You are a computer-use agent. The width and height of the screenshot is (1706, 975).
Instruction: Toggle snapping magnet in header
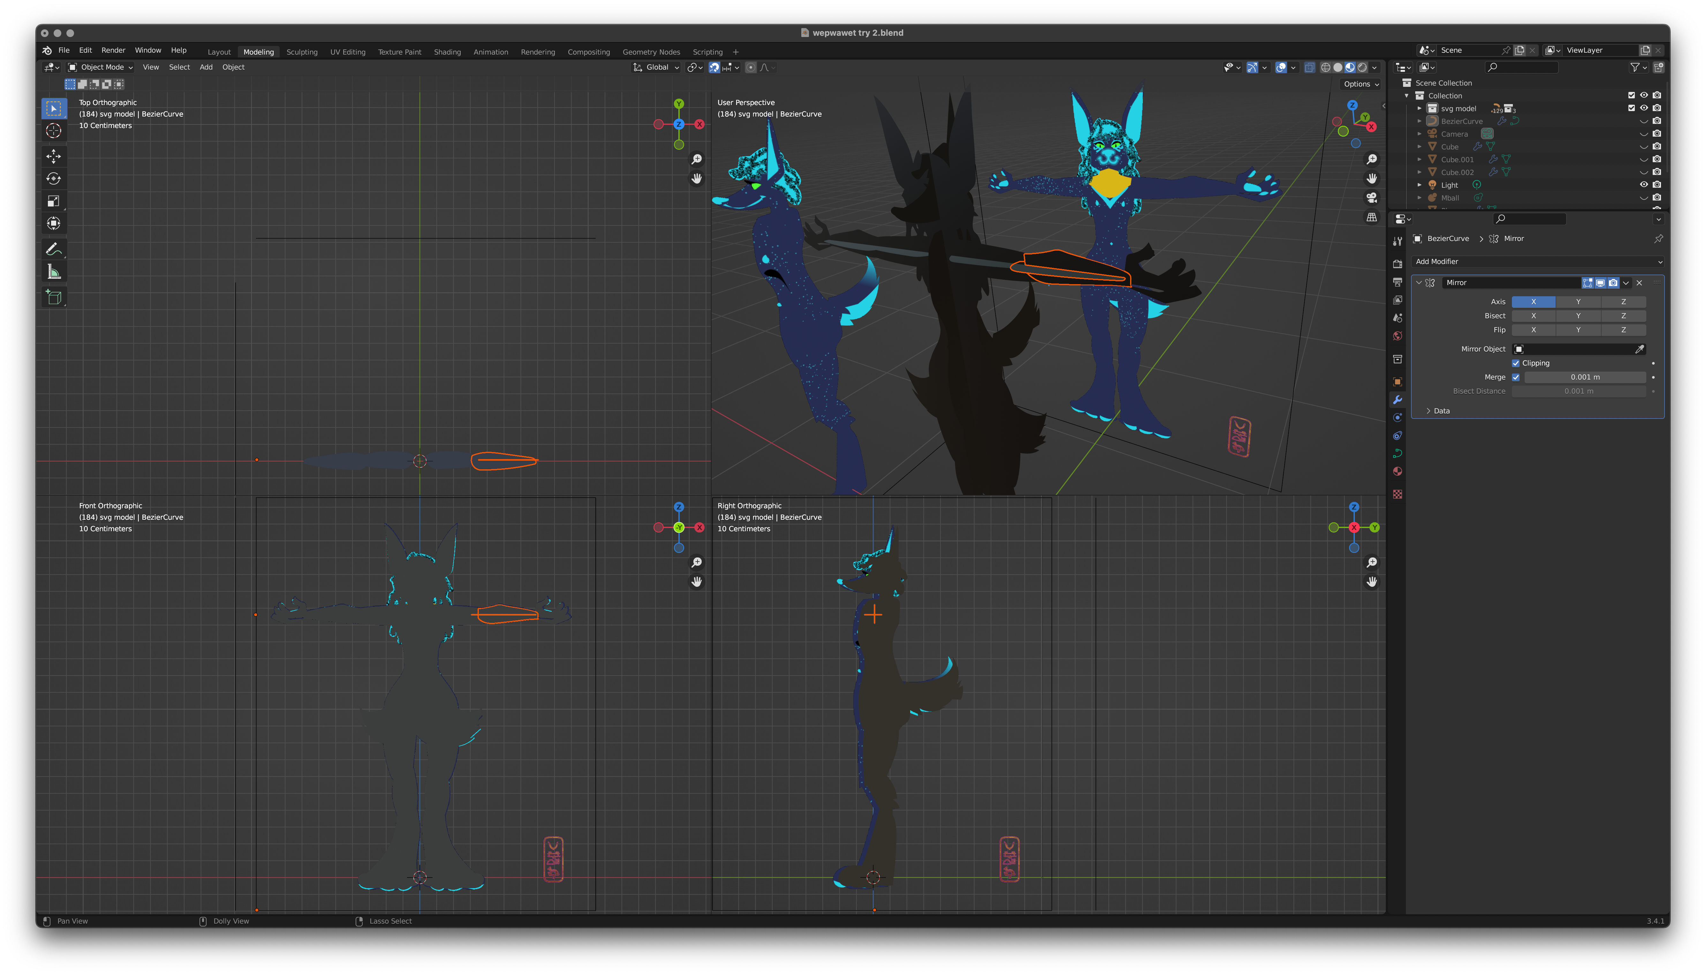tap(714, 68)
